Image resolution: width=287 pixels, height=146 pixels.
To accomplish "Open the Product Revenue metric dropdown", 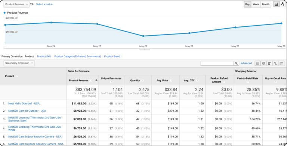I will [16, 4].
